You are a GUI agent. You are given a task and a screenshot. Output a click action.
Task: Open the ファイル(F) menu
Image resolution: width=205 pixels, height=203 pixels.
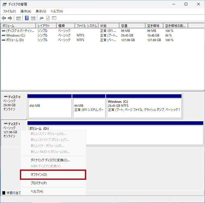(9, 11)
